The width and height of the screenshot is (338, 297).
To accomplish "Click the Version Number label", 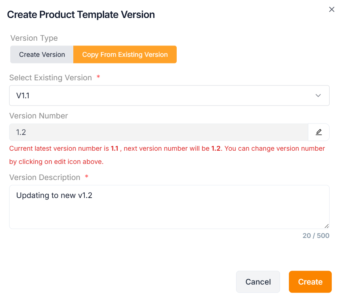I will tap(38, 116).
